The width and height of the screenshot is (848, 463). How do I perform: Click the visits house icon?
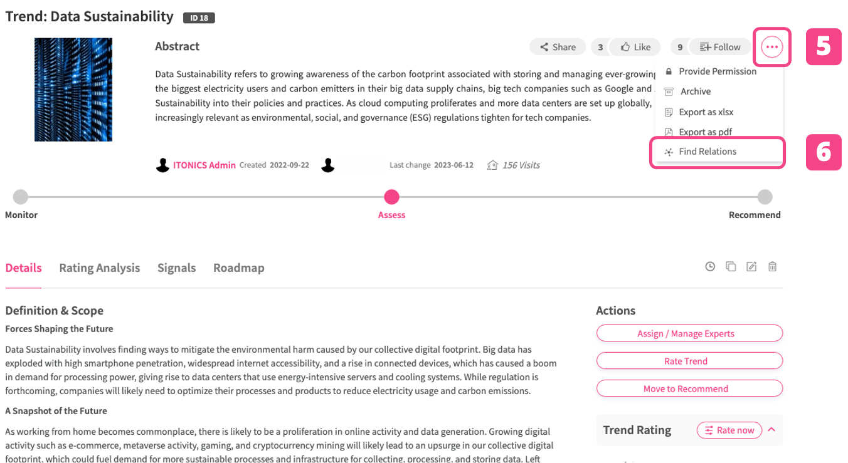(493, 165)
